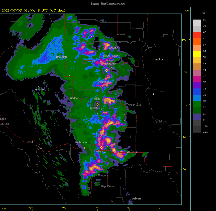This screenshot has height=211, width=216.
Task: Click the Drumheller label
Action: click(x=160, y=122)
